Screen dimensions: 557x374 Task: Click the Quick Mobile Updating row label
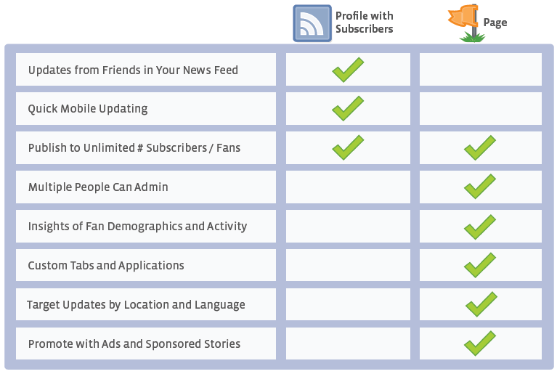[88, 109]
